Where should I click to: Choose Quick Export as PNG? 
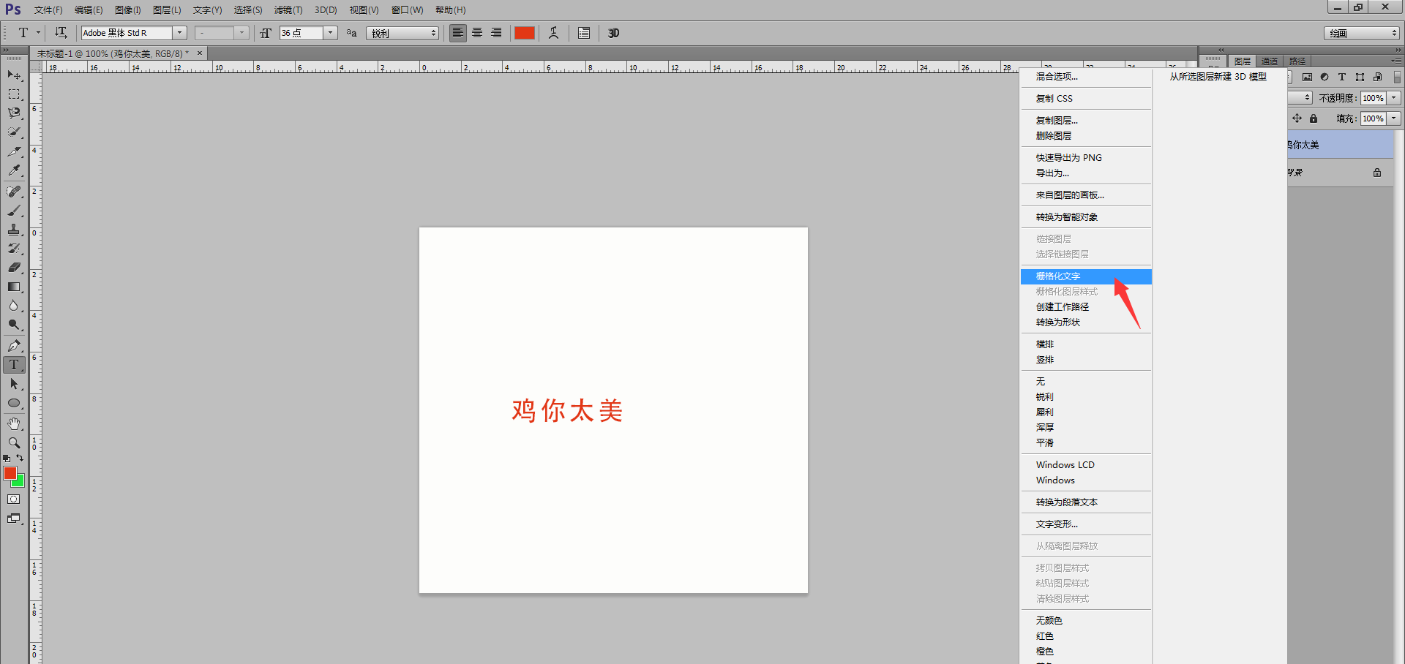pos(1086,158)
